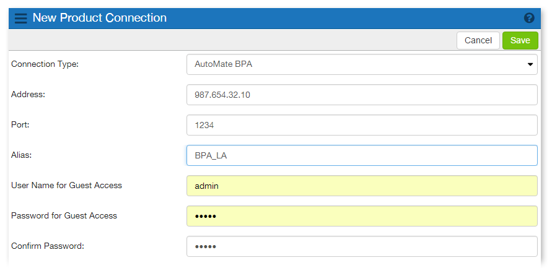This screenshot has width=552, height=268.
Task: Click the Address field containing 987.654.32.10
Action: (x=361, y=95)
